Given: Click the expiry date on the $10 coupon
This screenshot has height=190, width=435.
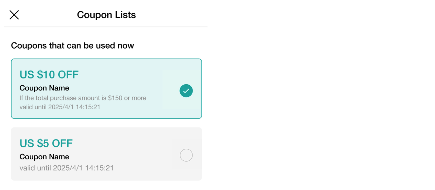Looking at the screenshot, I should (60, 107).
